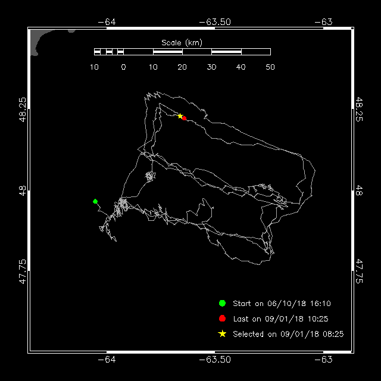Click the bottom -64 longitude label
Viewport: 381px width, 381px height.
107,360
